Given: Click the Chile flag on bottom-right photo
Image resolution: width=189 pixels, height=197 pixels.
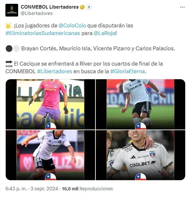Looking at the screenshot, I should (141, 177).
